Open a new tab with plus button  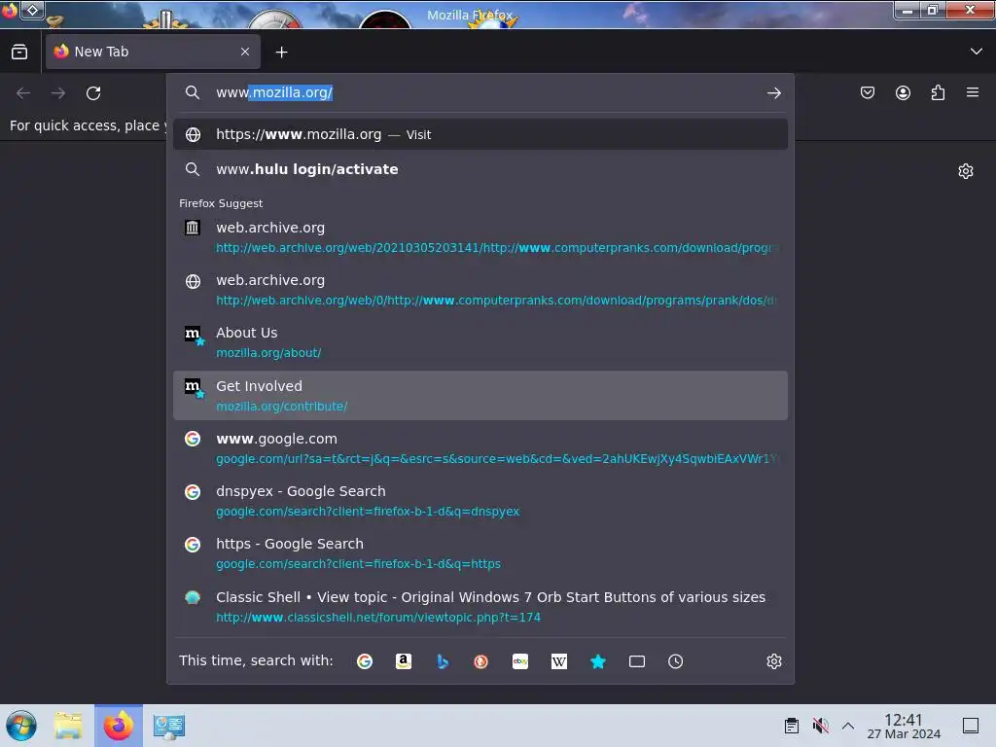281,53
